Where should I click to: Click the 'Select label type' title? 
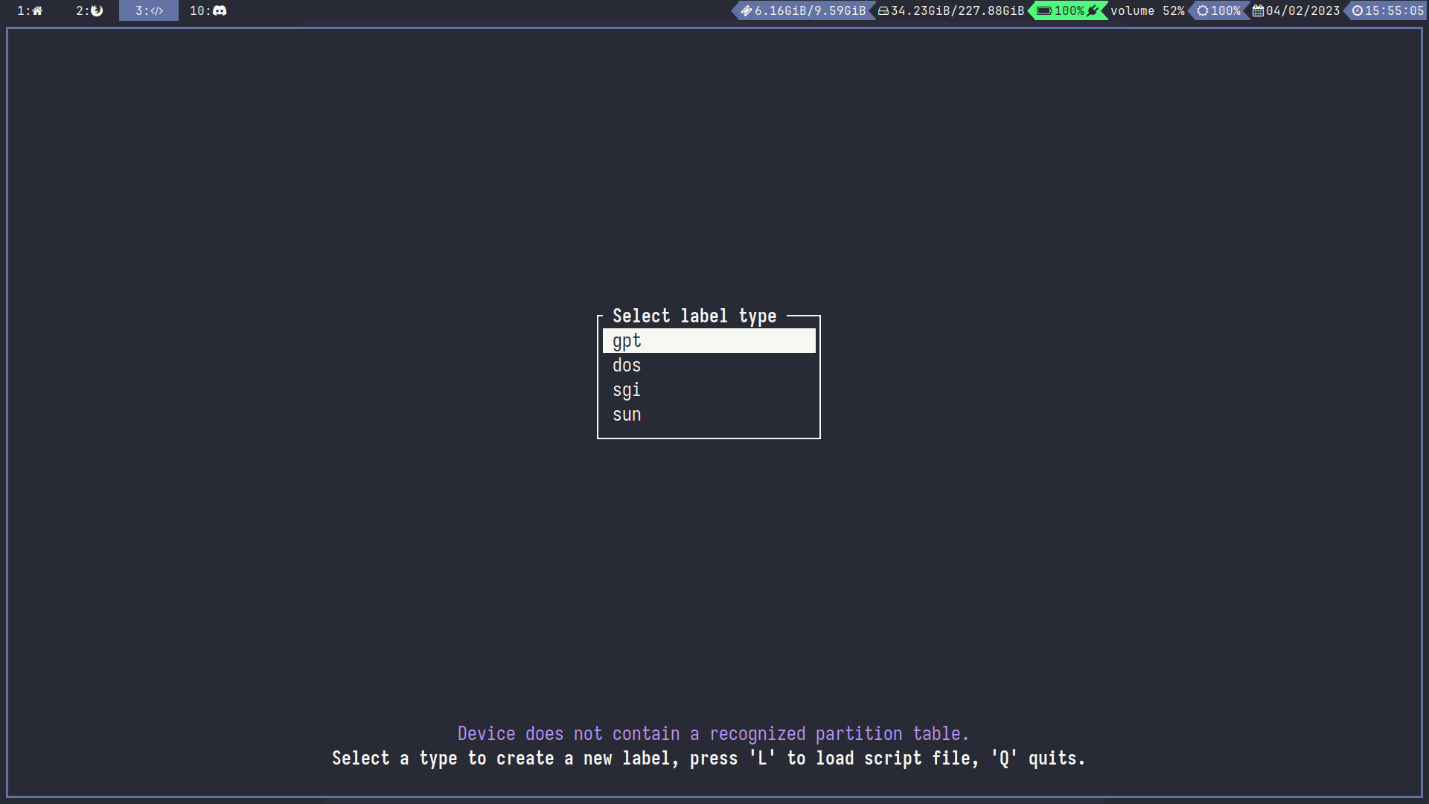click(694, 316)
